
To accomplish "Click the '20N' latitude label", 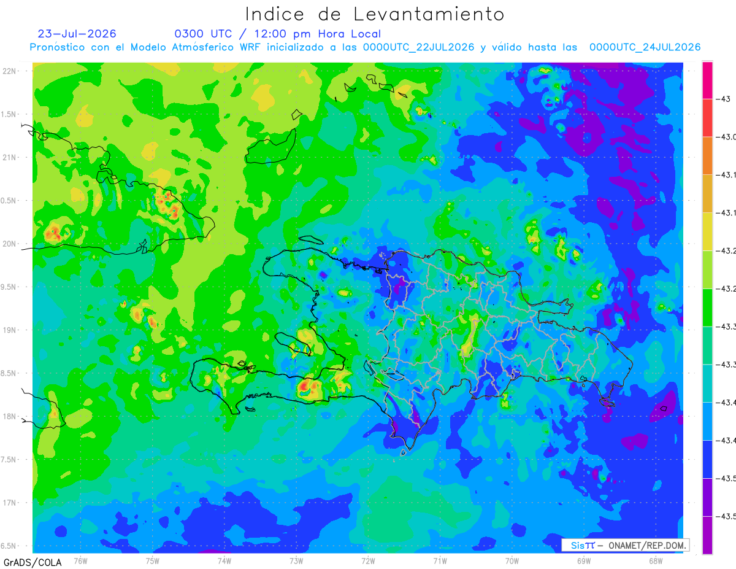I will (10, 244).
